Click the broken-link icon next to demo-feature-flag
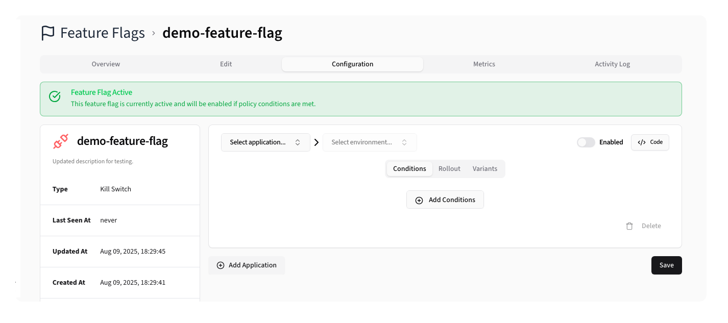This screenshot has width=728, height=323. [x=60, y=141]
